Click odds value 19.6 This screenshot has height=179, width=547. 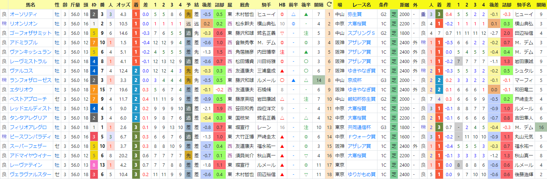tap(123, 89)
